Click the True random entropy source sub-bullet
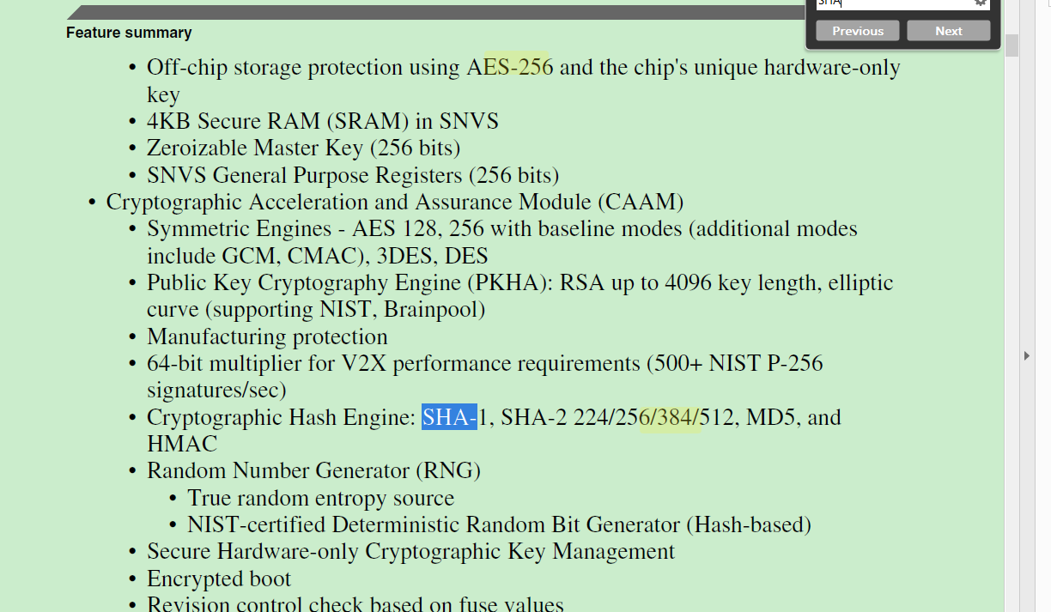Viewport: 1051px width, 612px height. coord(320,498)
